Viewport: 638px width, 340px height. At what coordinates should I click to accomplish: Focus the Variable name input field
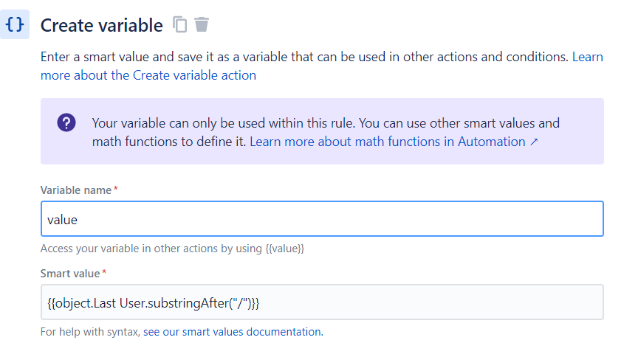[322, 219]
